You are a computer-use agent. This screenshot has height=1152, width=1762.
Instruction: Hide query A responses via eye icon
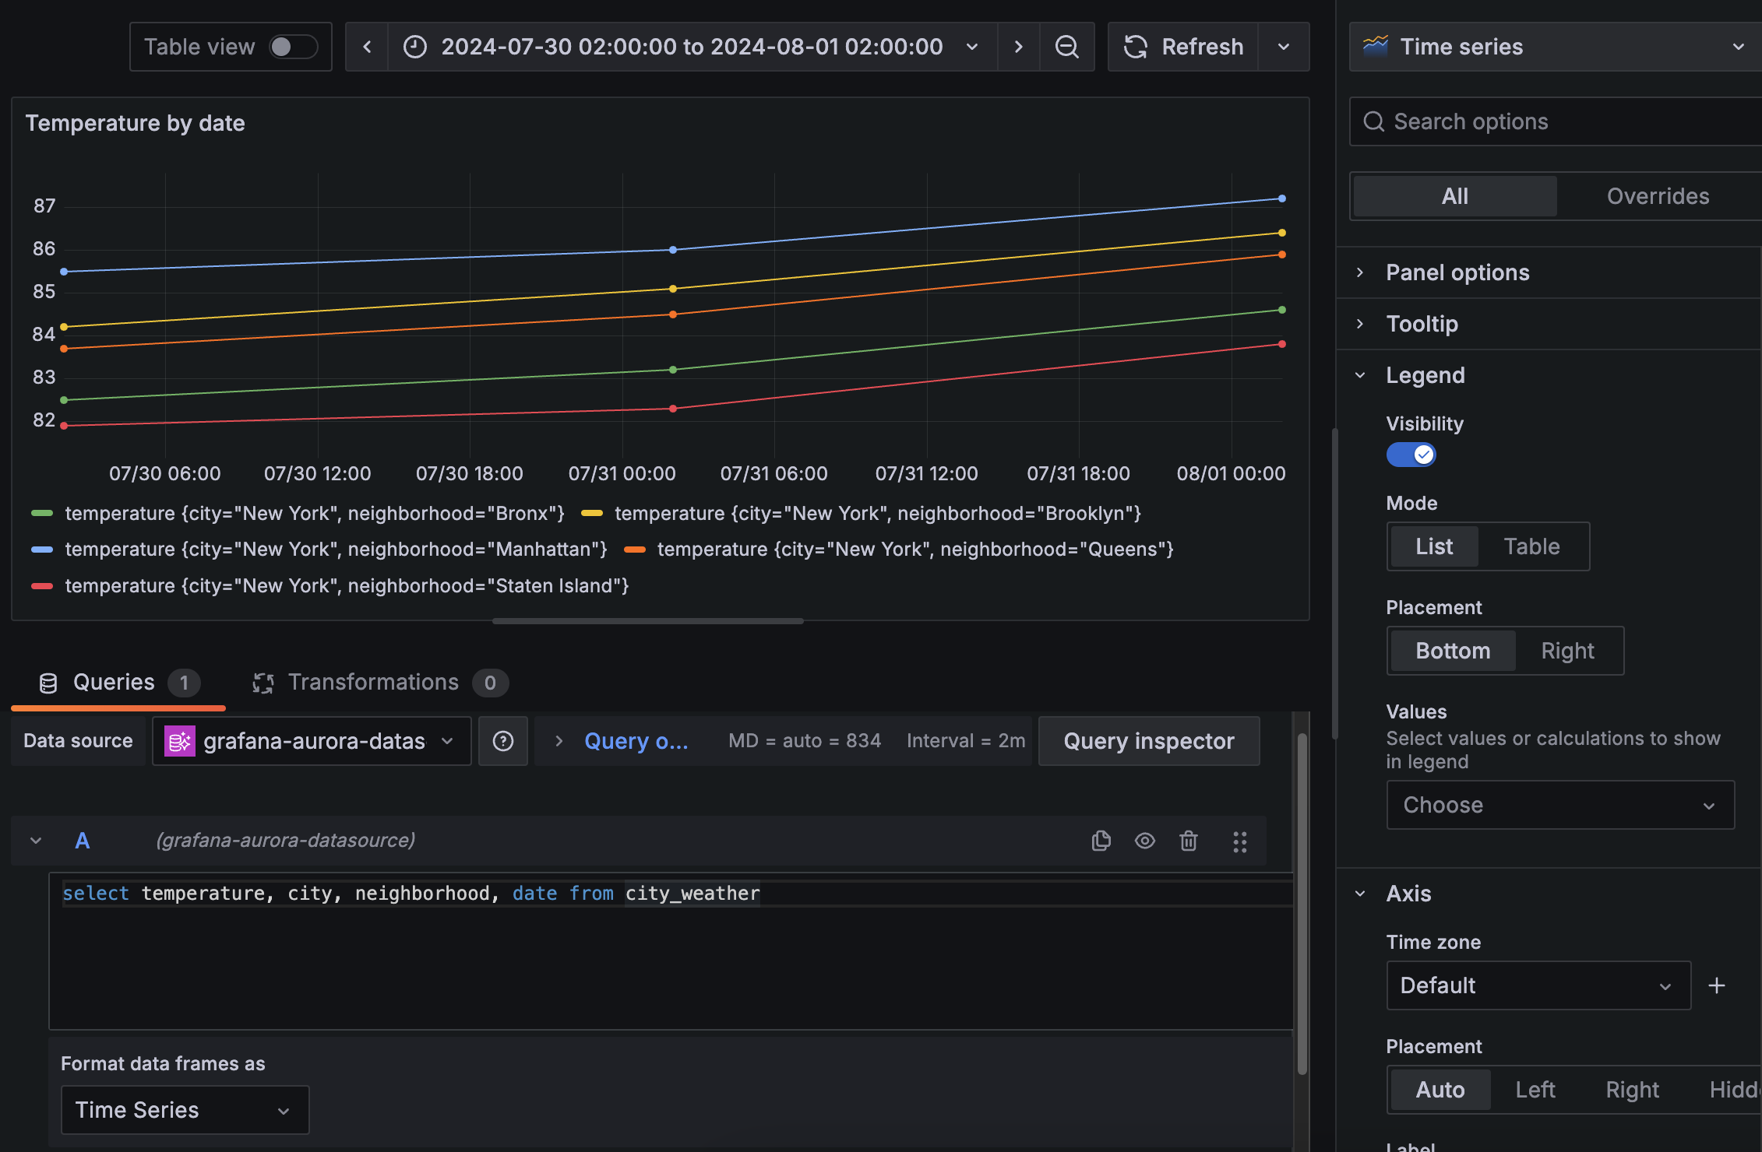1144,841
